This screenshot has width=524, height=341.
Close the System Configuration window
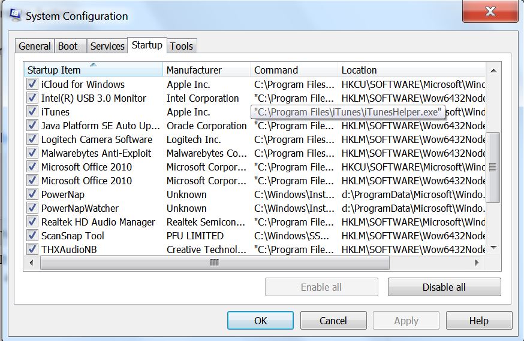point(490,11)
